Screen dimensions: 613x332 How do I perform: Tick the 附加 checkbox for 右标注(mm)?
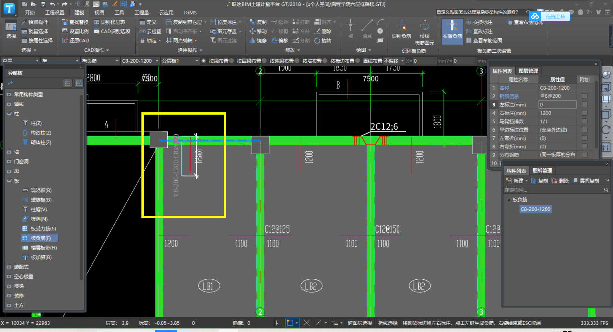tap(585, 113)
